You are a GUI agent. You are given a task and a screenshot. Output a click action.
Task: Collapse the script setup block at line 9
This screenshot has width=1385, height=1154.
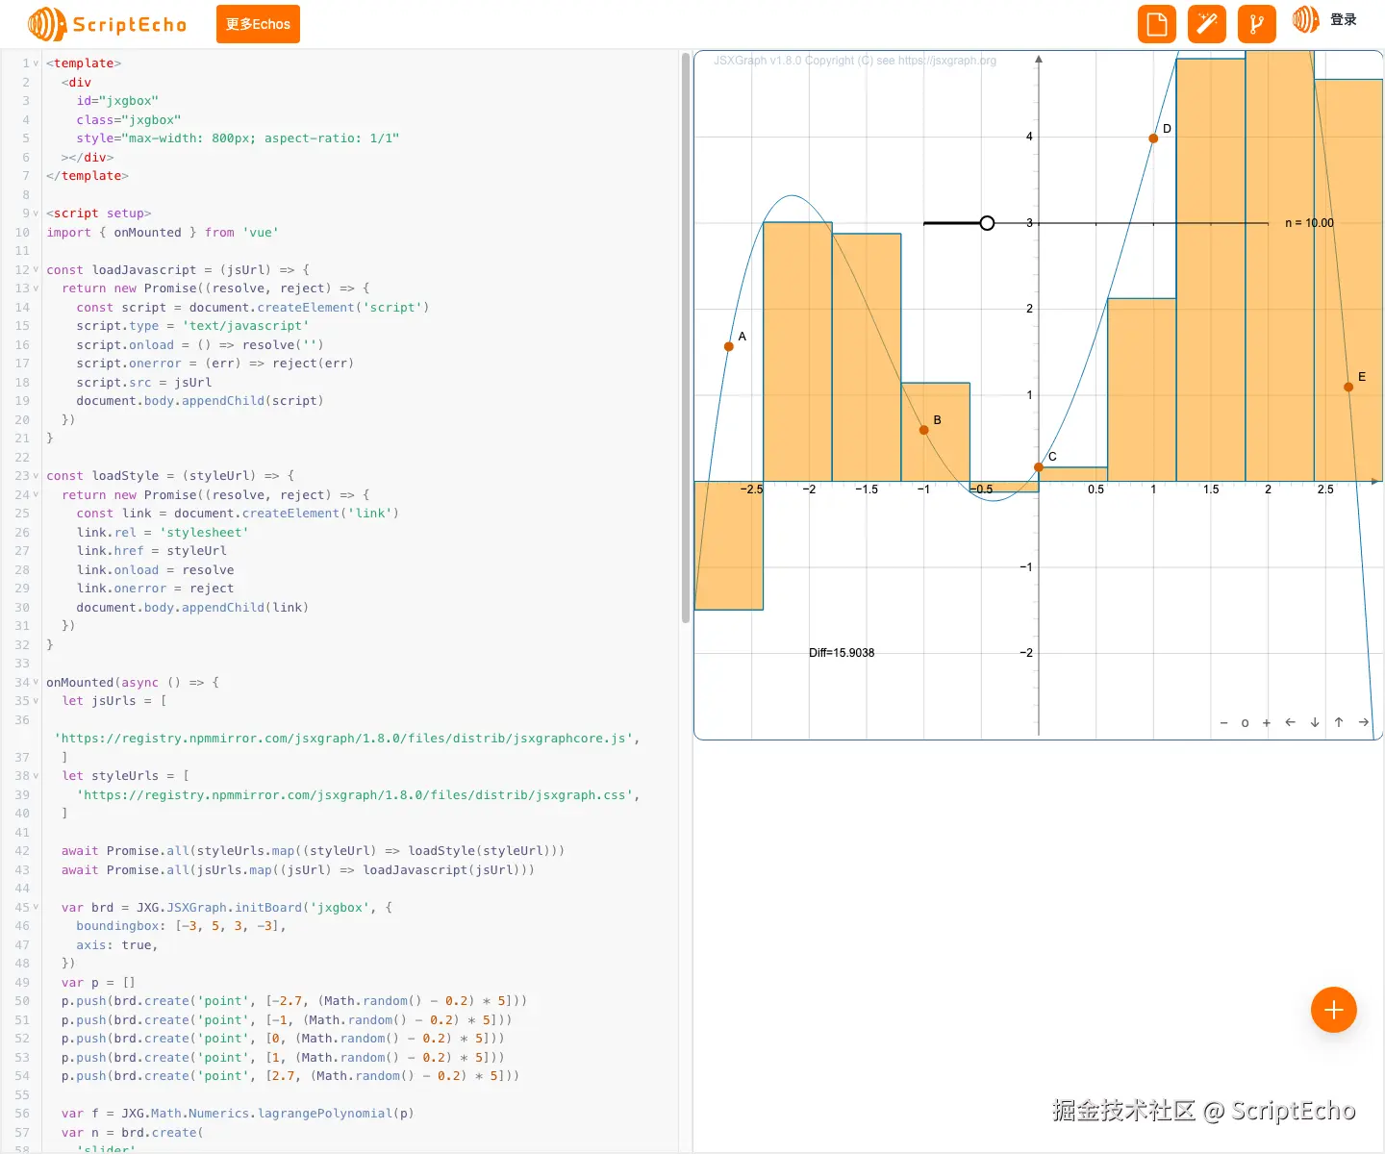[36, 213]
